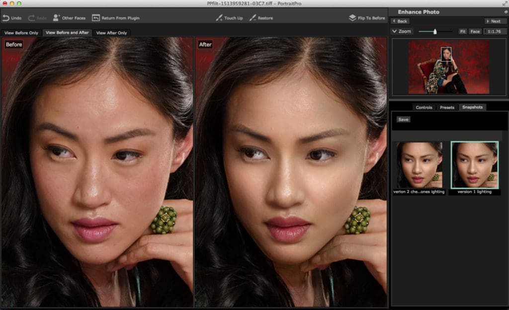Click the Save snapshot button
Image resolution: width=509 pixels, height=310 pixels.
pos(403,119)
